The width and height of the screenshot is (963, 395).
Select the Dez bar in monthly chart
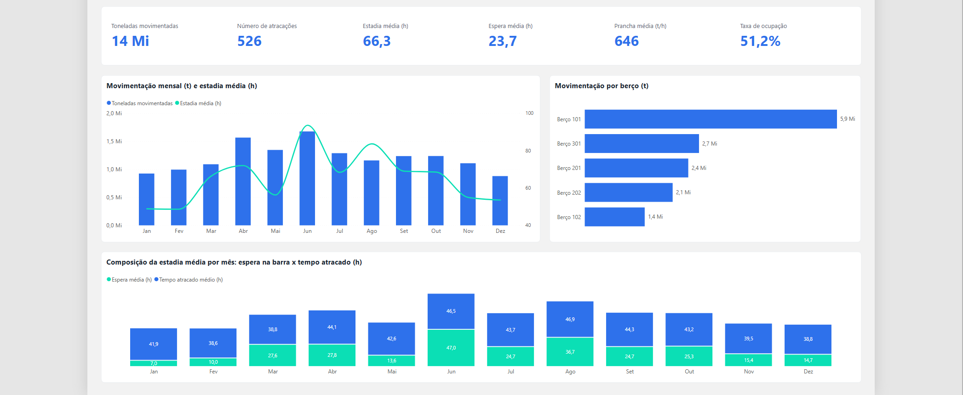tap(500, 201)
